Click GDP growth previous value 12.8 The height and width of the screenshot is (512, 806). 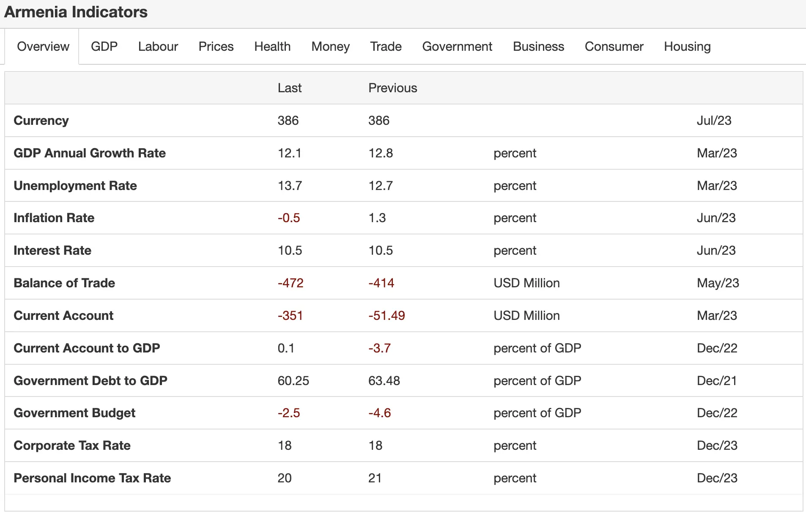[x=381, y=153]
